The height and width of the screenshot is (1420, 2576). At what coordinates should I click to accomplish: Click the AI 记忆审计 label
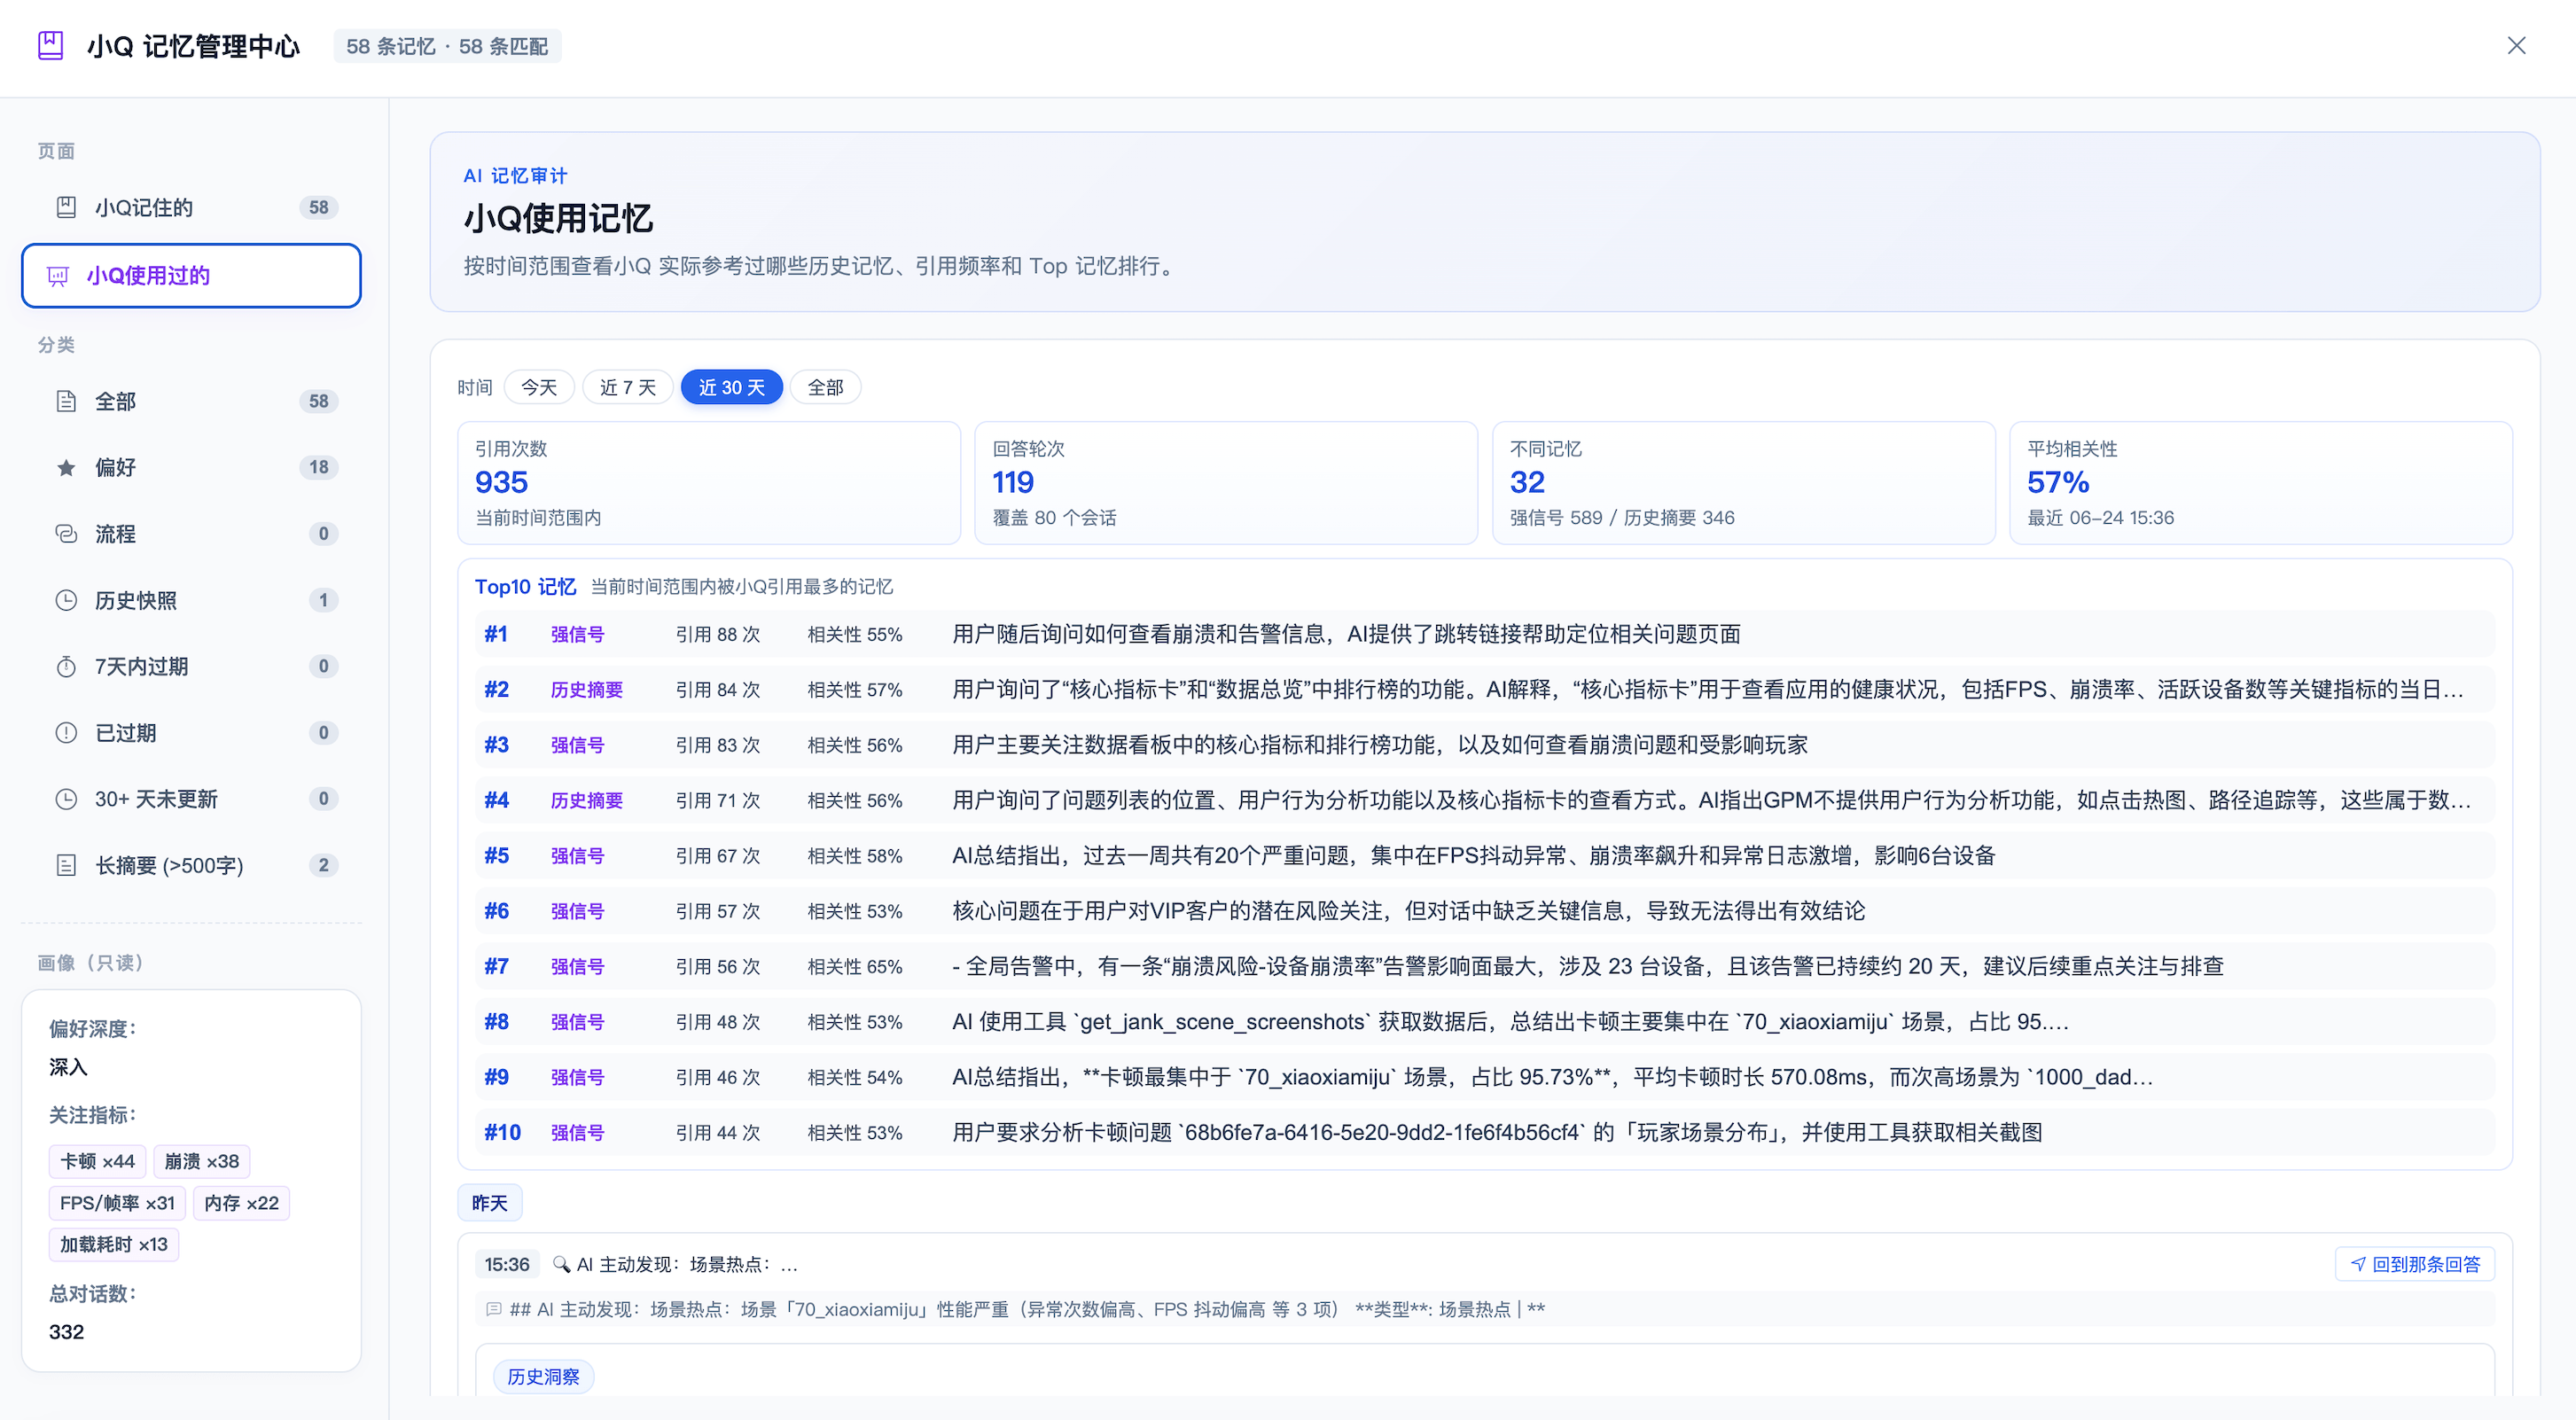pos(515,176)
